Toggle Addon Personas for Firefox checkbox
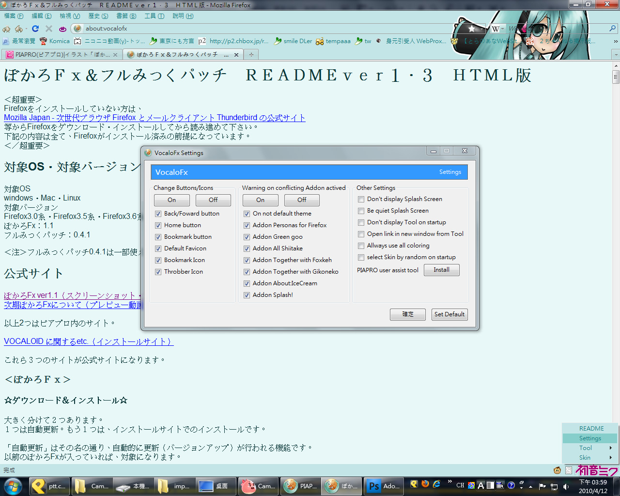The image size is (620, 496). click(247, 225)
